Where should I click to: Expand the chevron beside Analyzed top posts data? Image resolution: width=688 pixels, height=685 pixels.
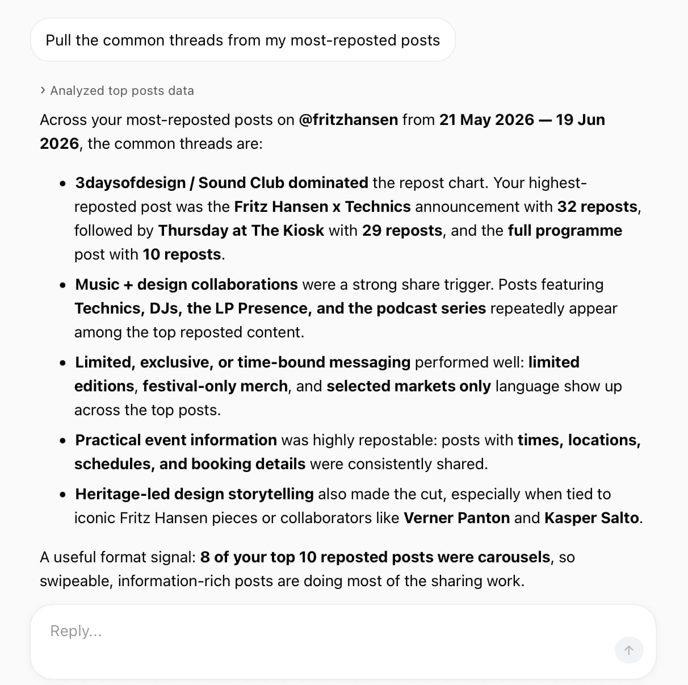click(x=43, y=90)
